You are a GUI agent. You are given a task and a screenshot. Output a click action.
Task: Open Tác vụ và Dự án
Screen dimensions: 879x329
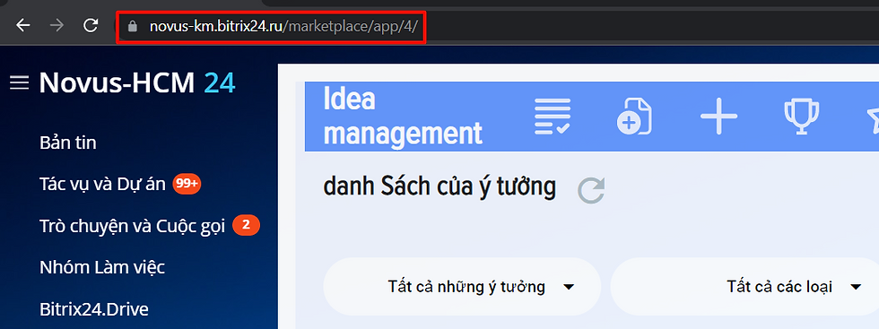coord(102,184)
